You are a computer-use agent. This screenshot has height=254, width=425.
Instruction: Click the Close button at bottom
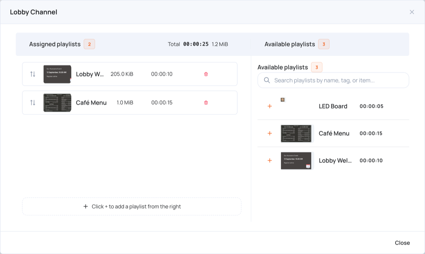(402, 243)
